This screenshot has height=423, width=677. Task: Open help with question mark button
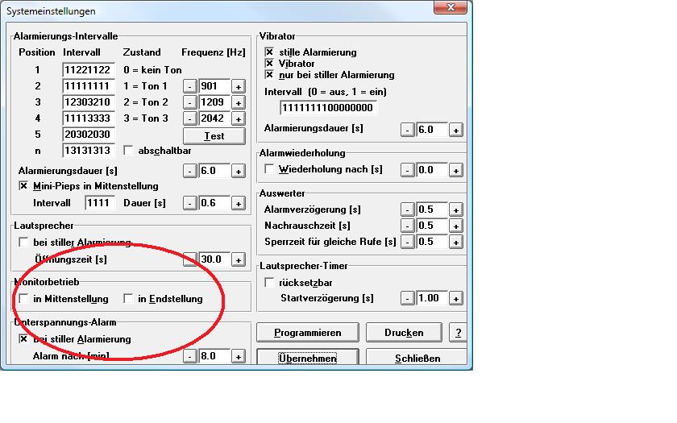(458, 332)
